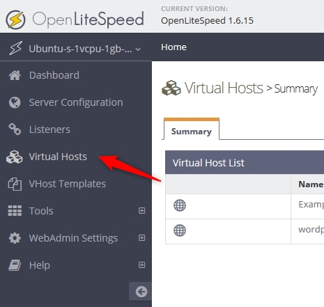Select the Tools grid icon

pyautogui.click(x=15, y=211)
